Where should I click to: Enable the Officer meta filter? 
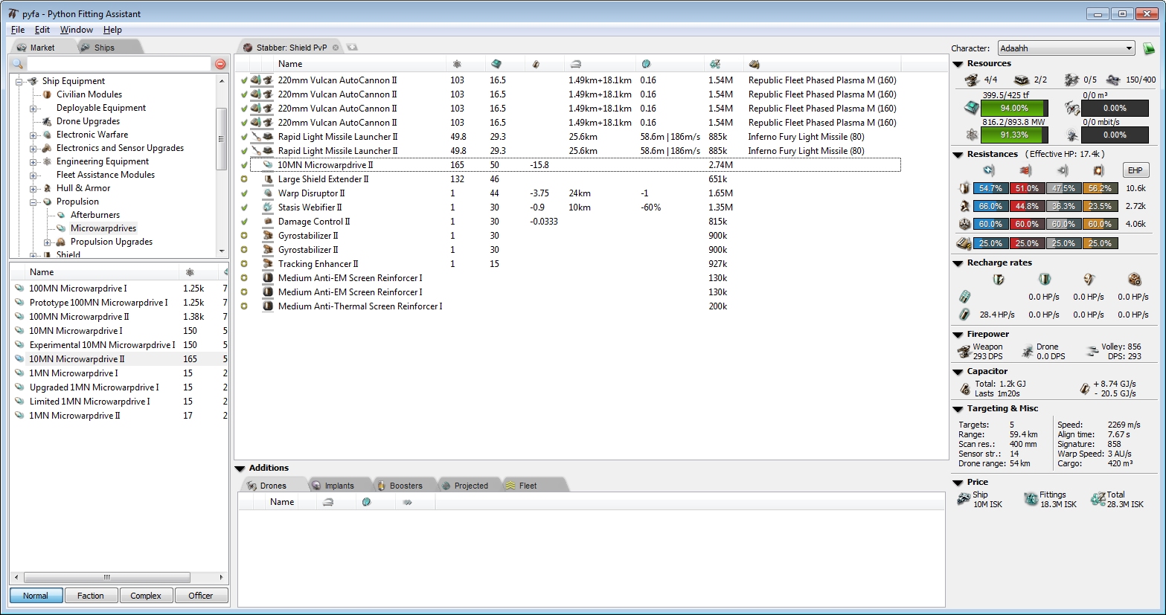tap(201, 596)
